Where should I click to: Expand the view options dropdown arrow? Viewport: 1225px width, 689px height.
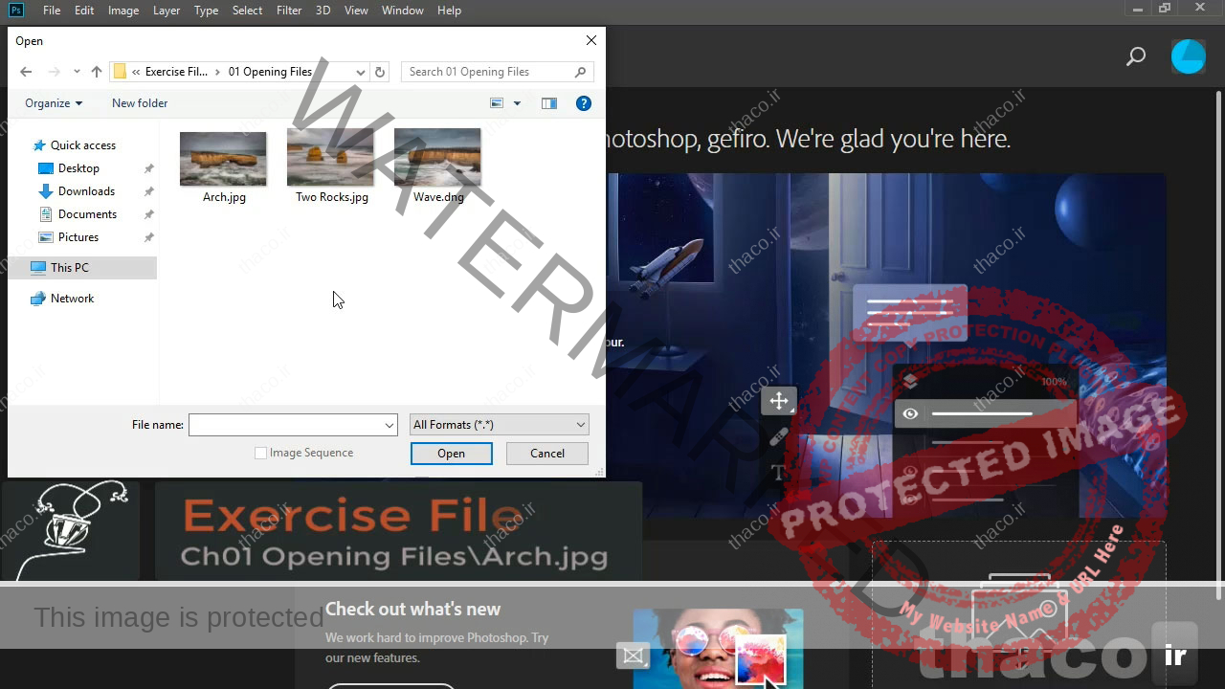pyautogui.click(x=517, y=103)
